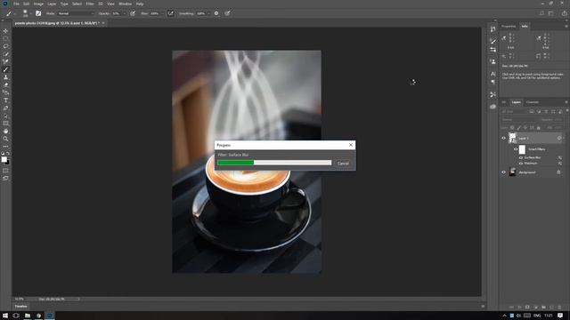Screen dimensions: 570x320
Task: Select the Lasso tool
Action: click(x=5, y=46)
